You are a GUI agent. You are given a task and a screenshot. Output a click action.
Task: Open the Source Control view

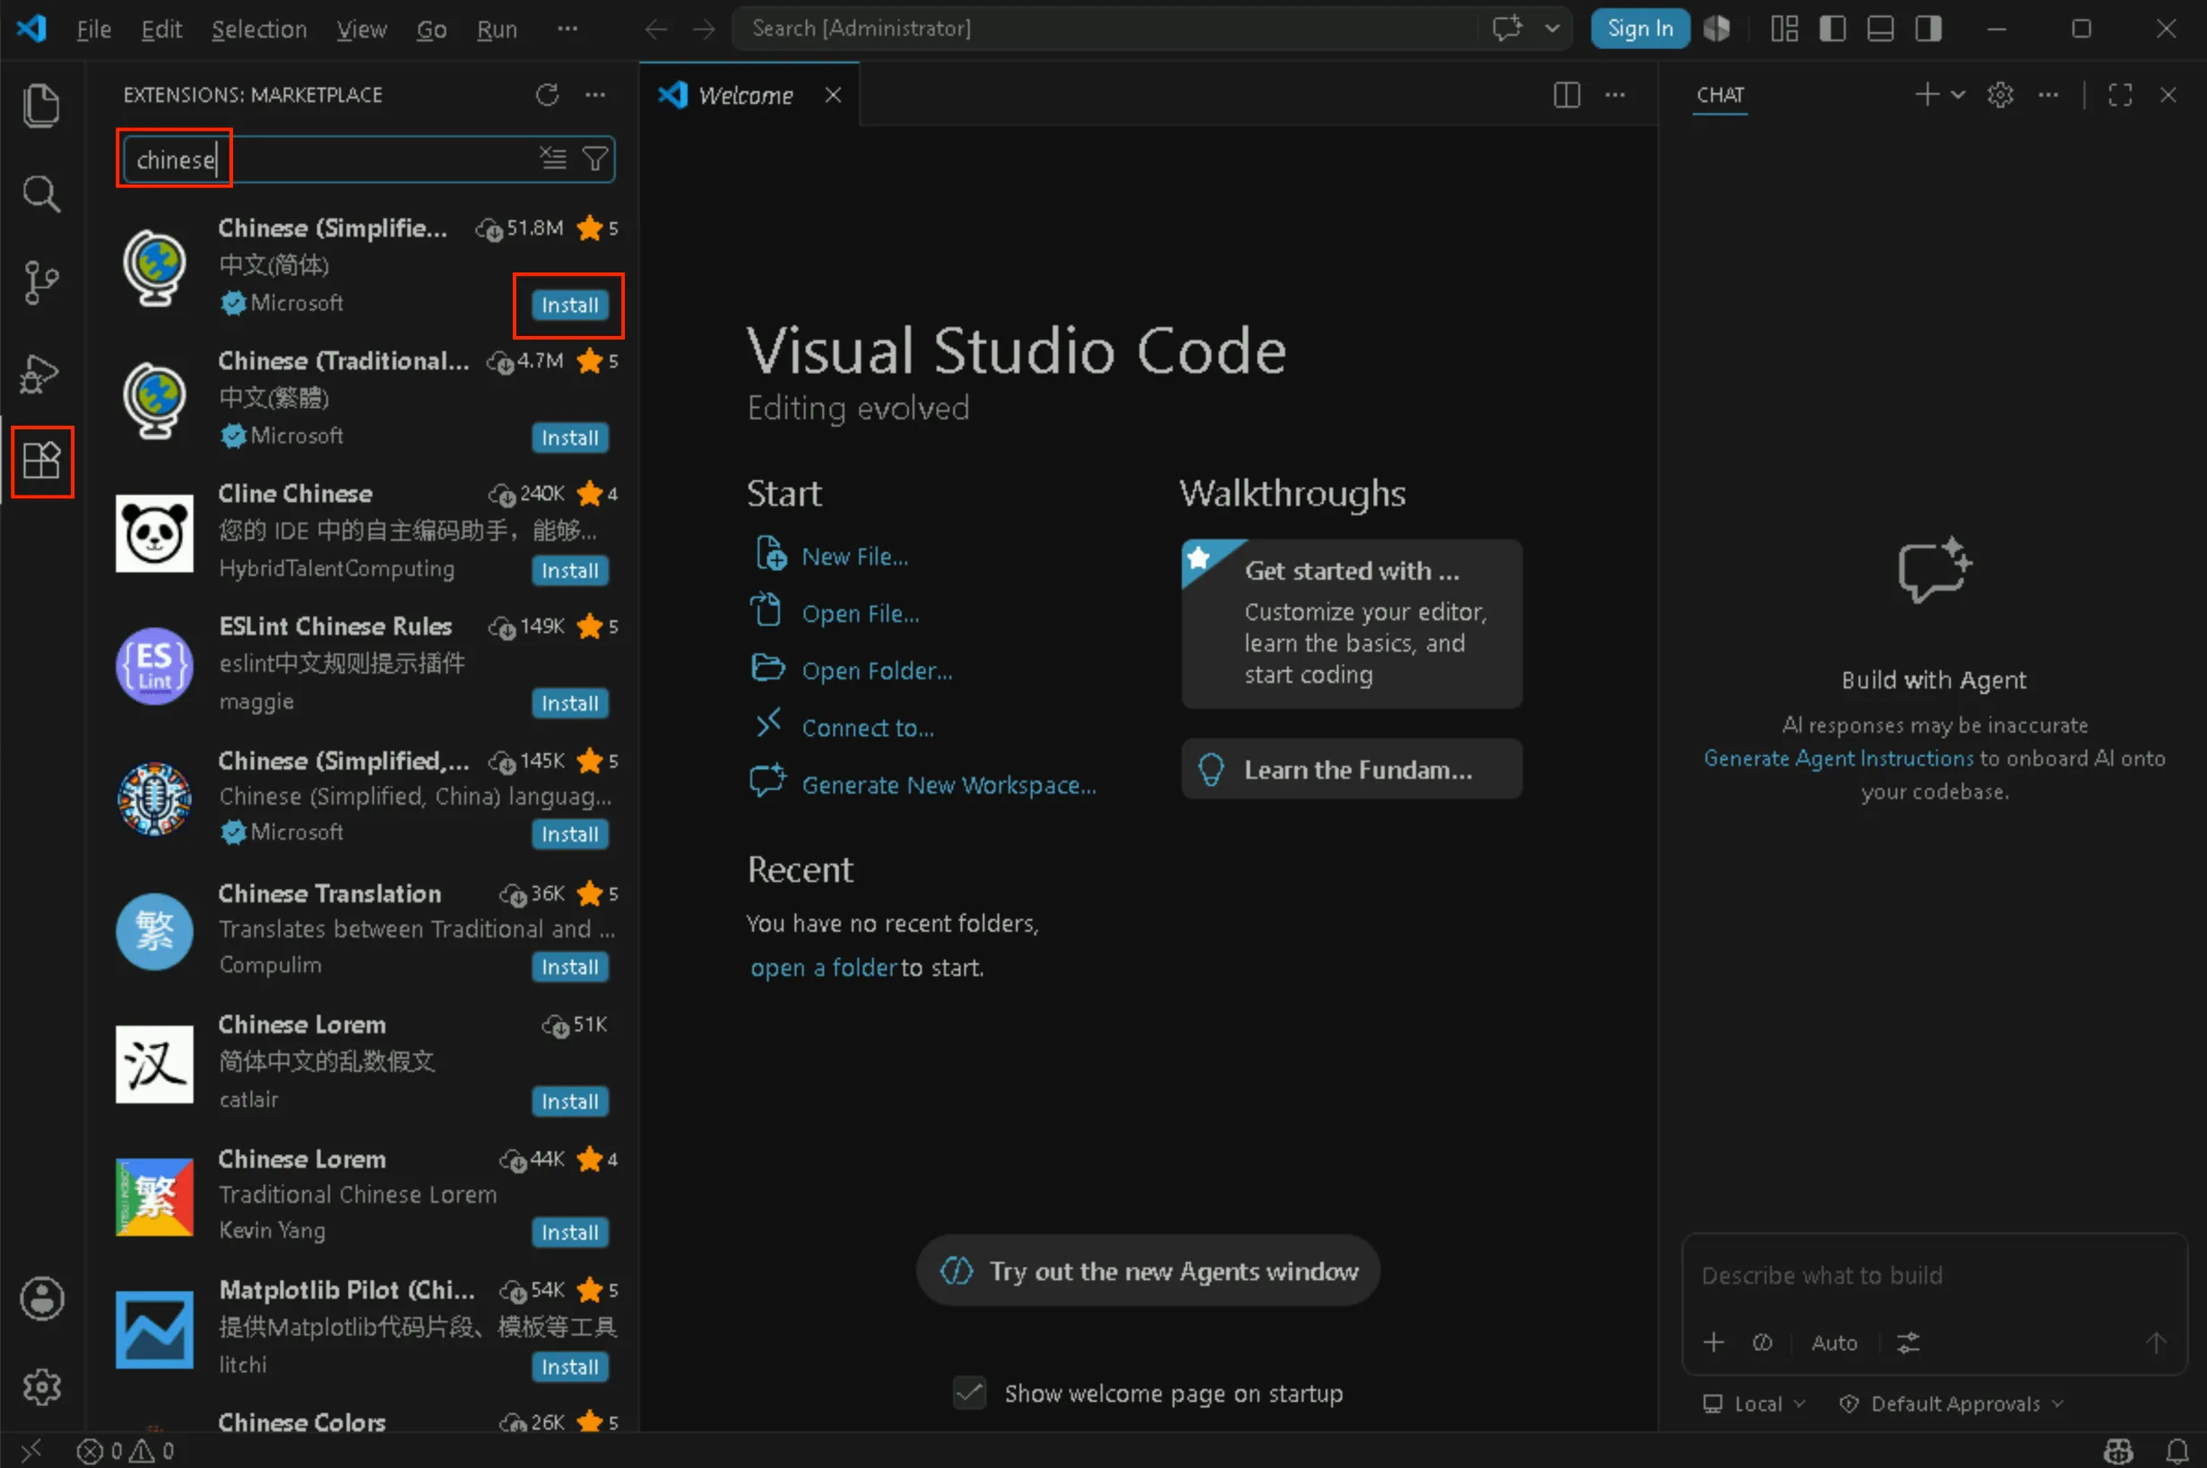[x=41, y=281]
